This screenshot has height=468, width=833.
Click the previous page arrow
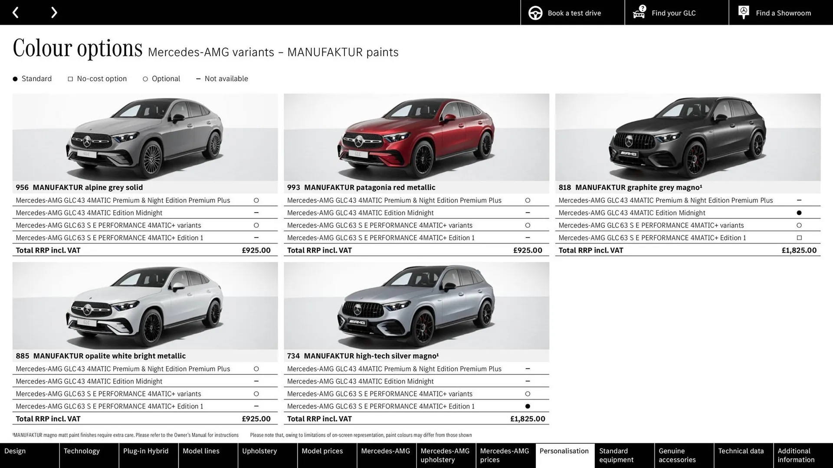pyautogui.click(x=16, y=12)
